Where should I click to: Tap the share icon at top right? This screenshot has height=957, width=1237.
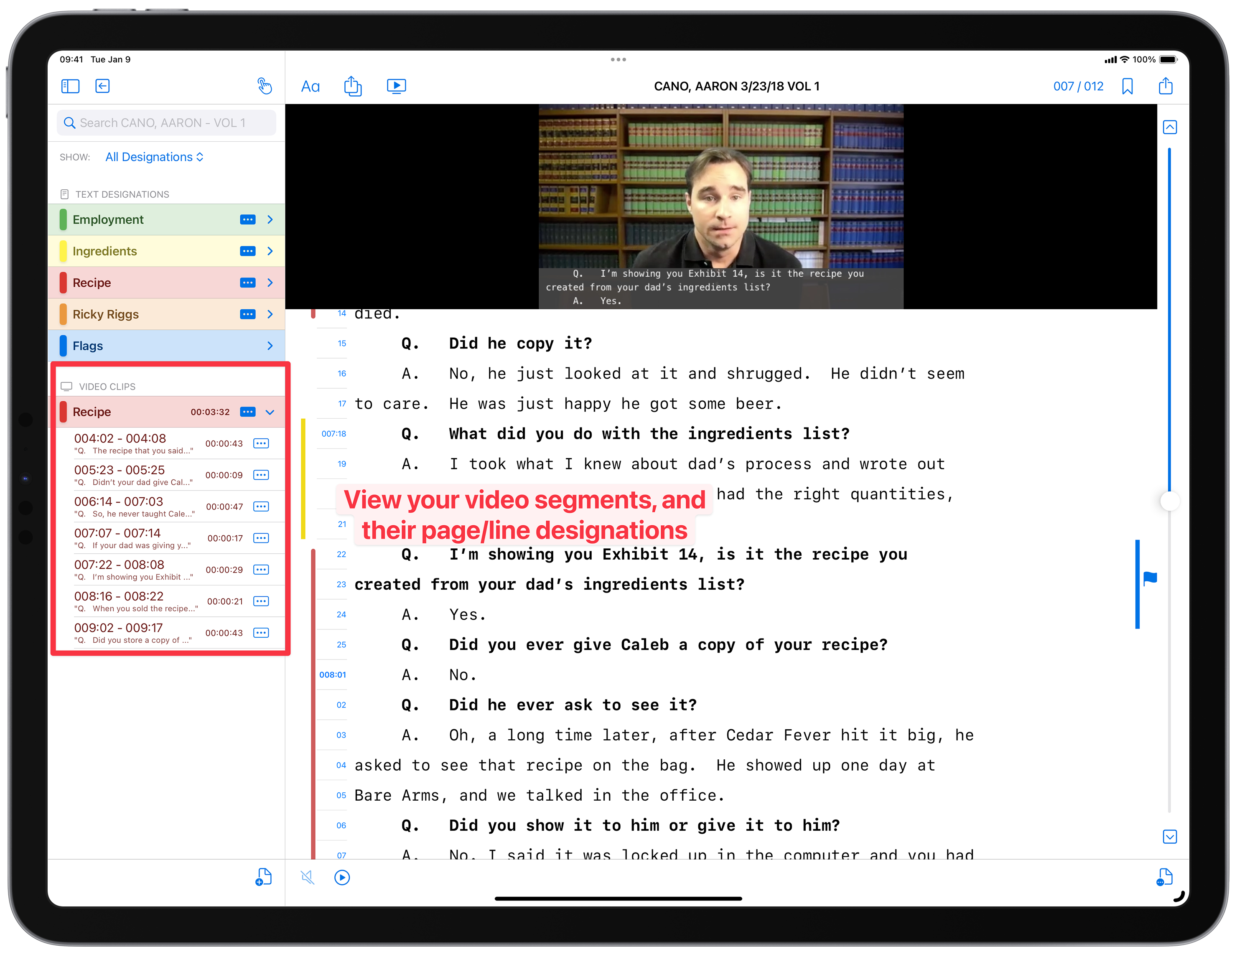click(x=1165, y=86)
